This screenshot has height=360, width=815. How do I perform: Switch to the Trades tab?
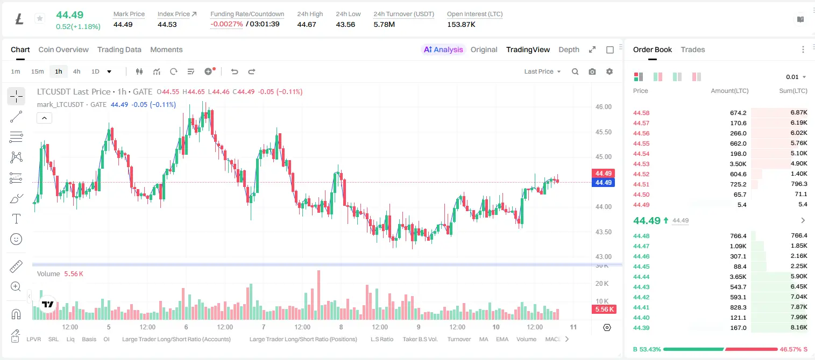pos(693,49)
